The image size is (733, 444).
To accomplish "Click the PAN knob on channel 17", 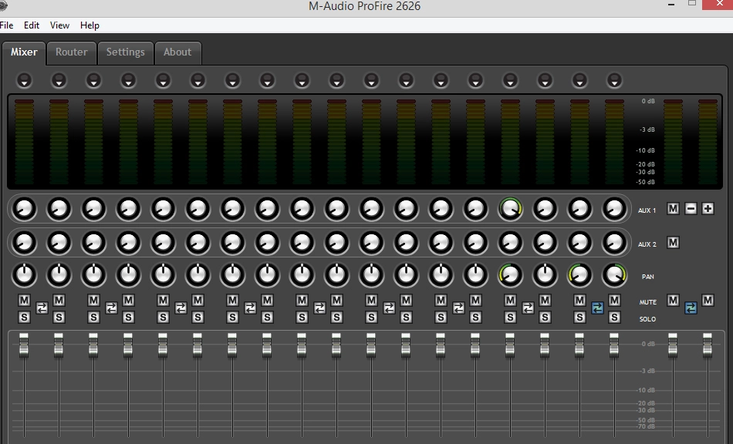I will (x=579, y=275).
